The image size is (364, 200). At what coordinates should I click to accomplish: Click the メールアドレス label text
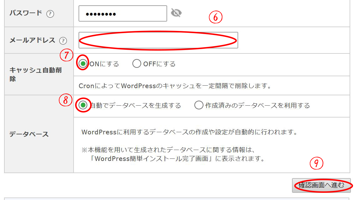(32, 40)
